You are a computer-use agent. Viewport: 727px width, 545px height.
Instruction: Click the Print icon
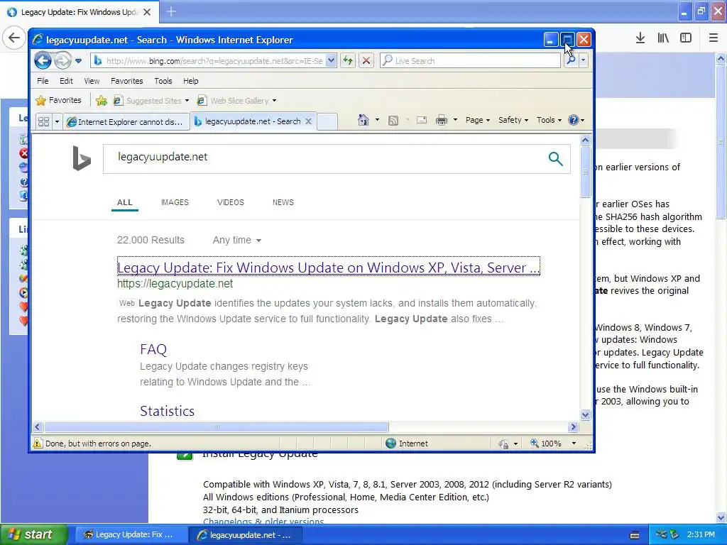click(x=442, y=121)
